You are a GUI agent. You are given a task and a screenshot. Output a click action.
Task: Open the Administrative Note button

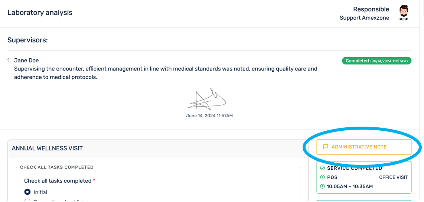[364, 147]
